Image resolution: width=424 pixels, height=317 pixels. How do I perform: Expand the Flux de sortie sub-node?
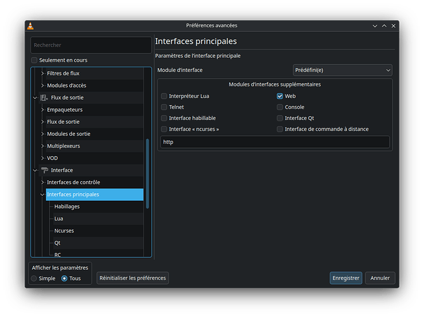[x=43, y=122]
